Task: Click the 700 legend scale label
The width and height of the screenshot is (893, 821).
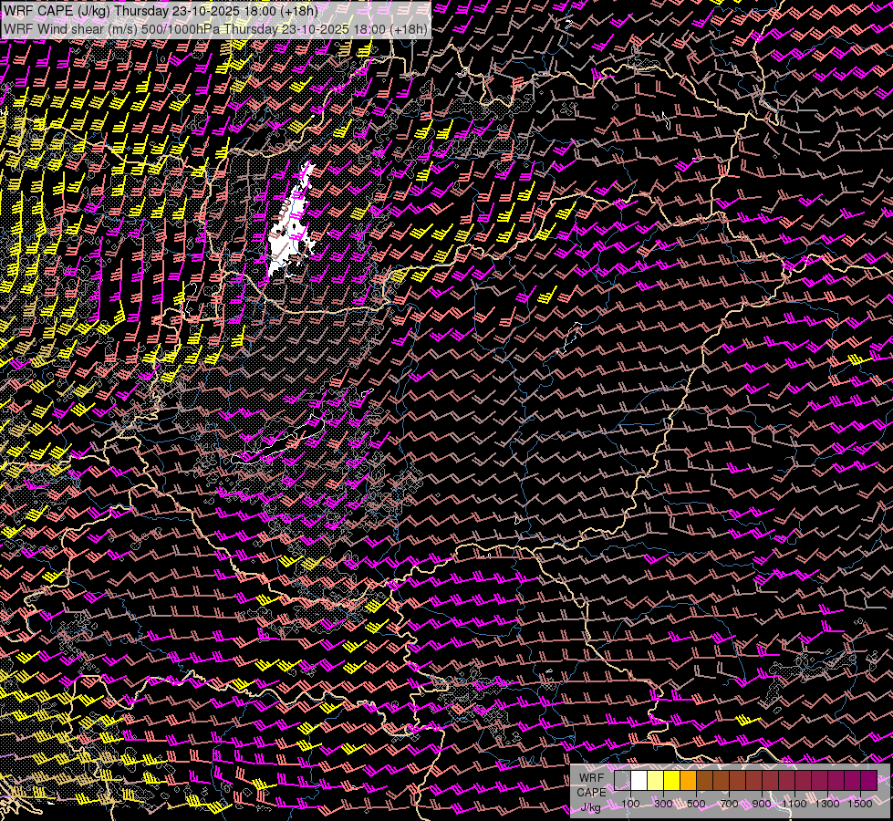Action: point(729,804)
